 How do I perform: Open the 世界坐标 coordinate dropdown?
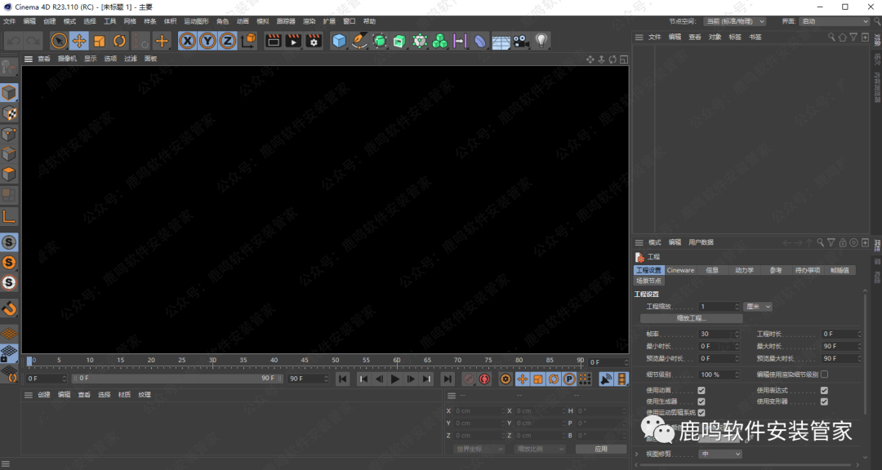point(479,449)
